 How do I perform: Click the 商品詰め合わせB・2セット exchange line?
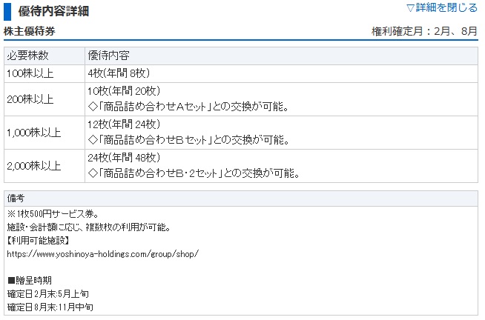tap(193, 174)
